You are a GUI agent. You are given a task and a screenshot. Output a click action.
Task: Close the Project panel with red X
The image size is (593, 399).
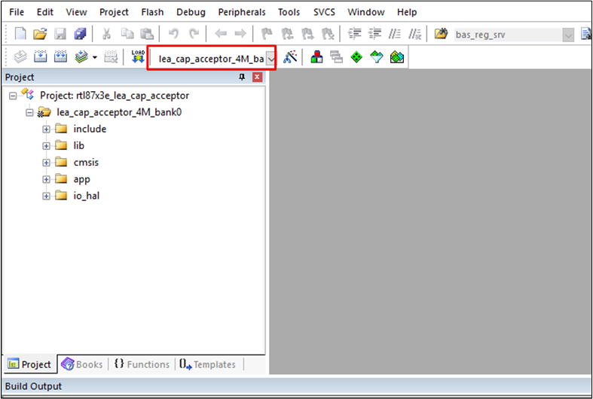257,77
